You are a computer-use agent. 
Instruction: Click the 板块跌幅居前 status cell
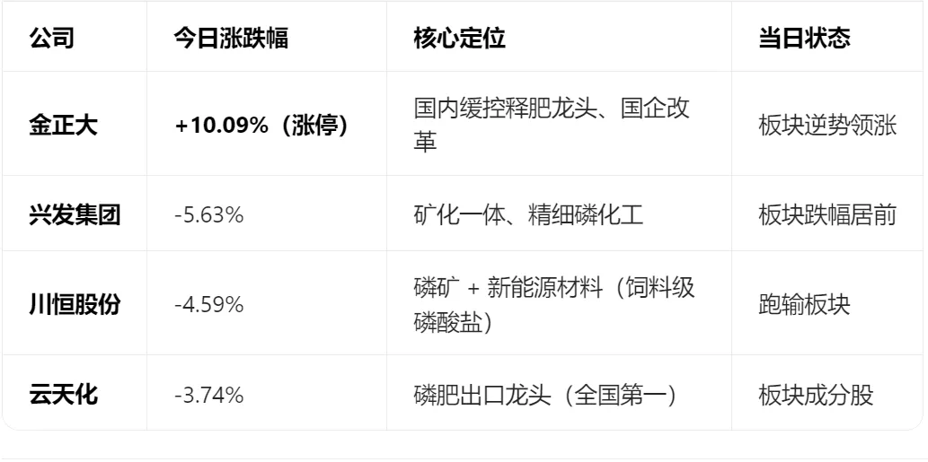(827, 215)
